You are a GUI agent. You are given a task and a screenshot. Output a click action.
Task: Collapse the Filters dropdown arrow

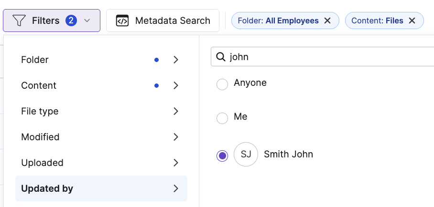(87, 21)
